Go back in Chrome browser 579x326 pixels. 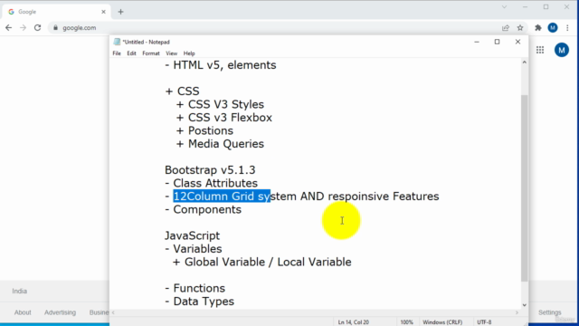(x=8, y=28)
